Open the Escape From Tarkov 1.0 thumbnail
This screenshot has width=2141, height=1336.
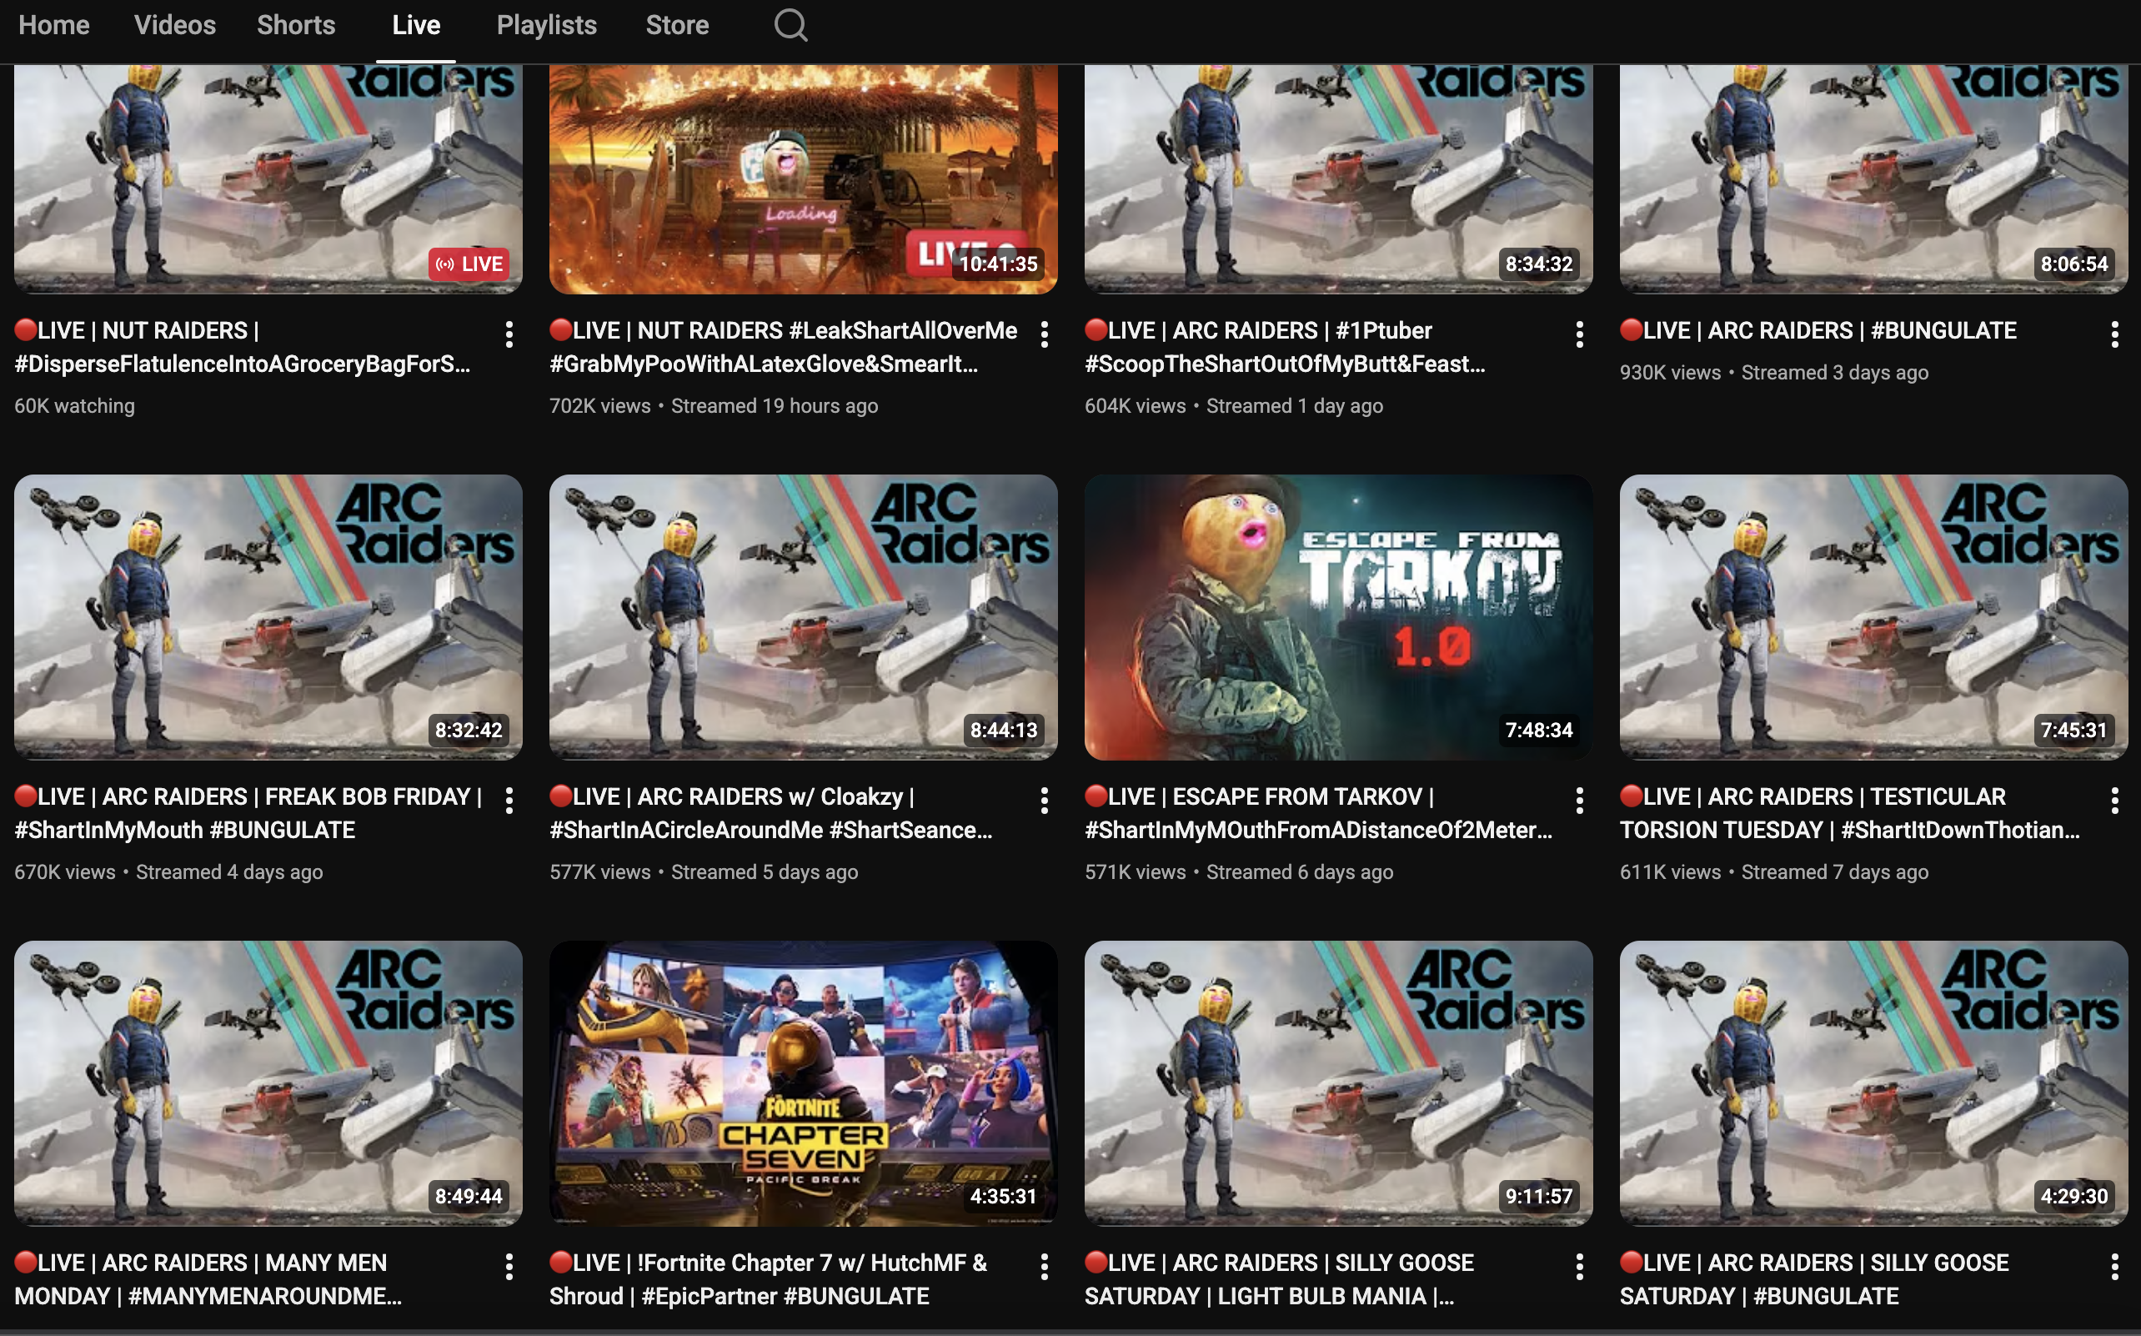[1338, 617]
